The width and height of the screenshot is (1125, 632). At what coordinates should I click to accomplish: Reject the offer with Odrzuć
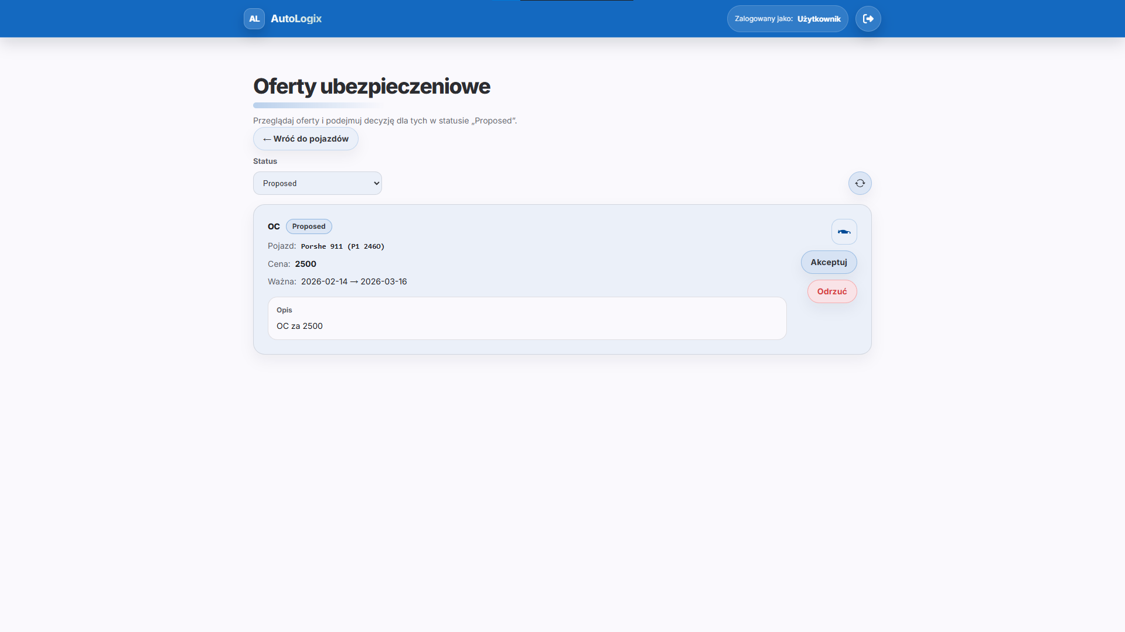[x=832, y=291]
